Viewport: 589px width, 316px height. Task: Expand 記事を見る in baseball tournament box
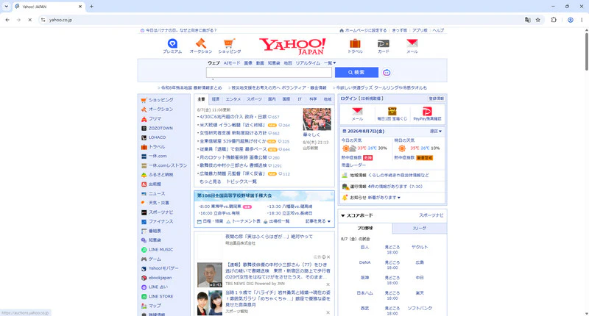coord(318,221)
